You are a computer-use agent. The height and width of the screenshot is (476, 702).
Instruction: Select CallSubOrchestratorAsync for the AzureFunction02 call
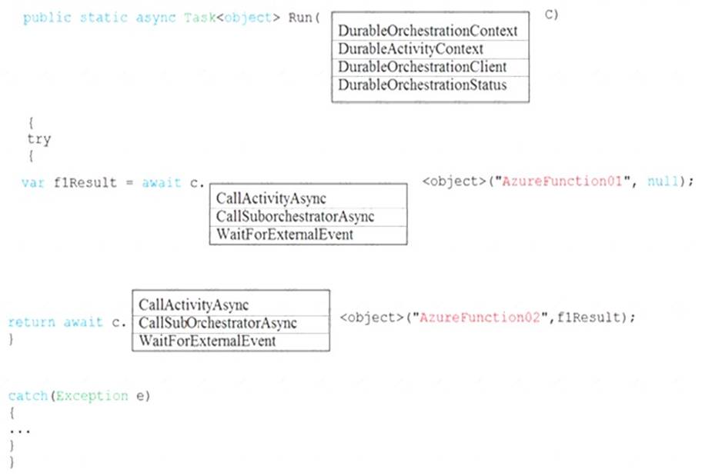point(217,323)
